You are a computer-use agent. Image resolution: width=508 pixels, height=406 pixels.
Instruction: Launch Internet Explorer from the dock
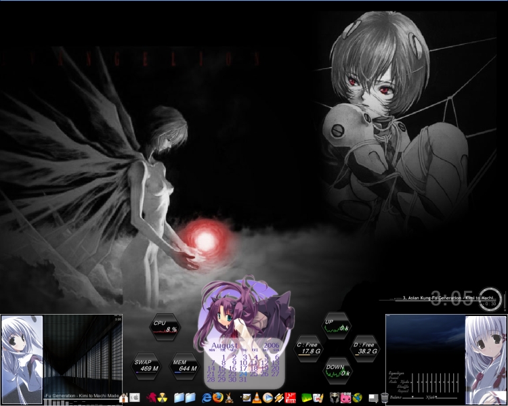tap(207, 397)
